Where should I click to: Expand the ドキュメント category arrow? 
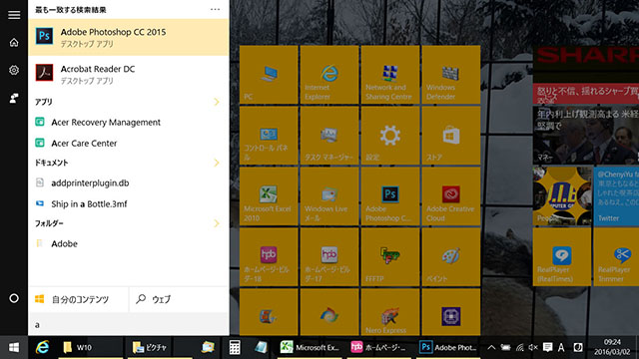[217, 163]
